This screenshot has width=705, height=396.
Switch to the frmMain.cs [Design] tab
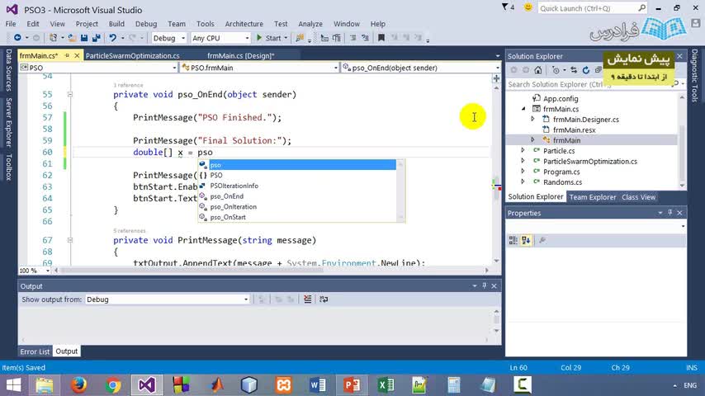(240, 56)
